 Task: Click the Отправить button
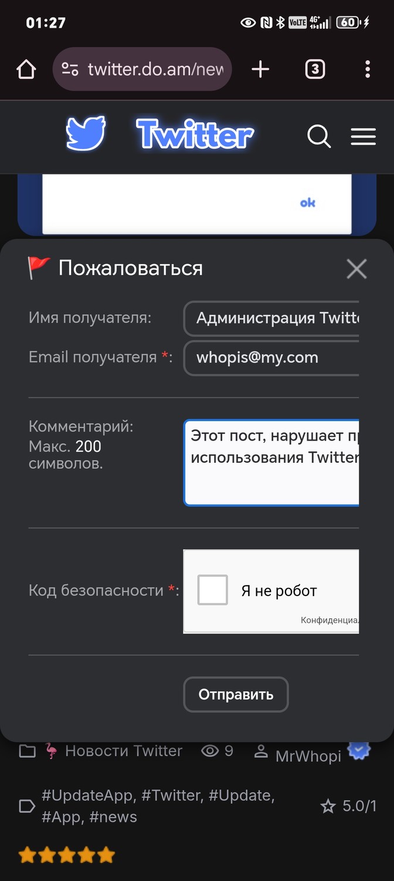pos(236,695)
